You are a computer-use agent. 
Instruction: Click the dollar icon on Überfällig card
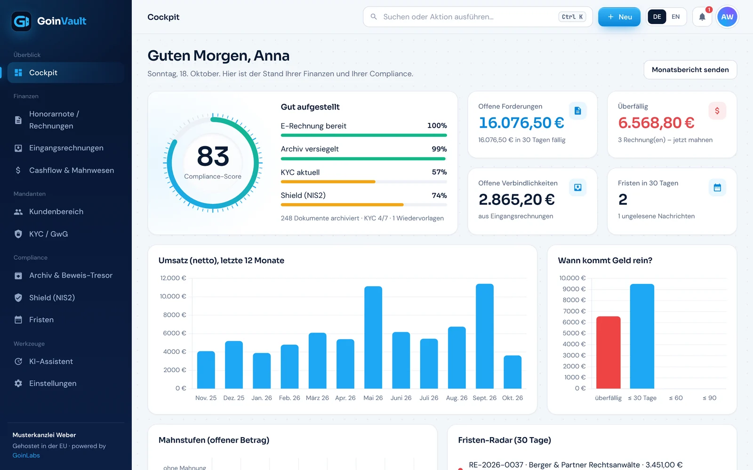[717, 111]
